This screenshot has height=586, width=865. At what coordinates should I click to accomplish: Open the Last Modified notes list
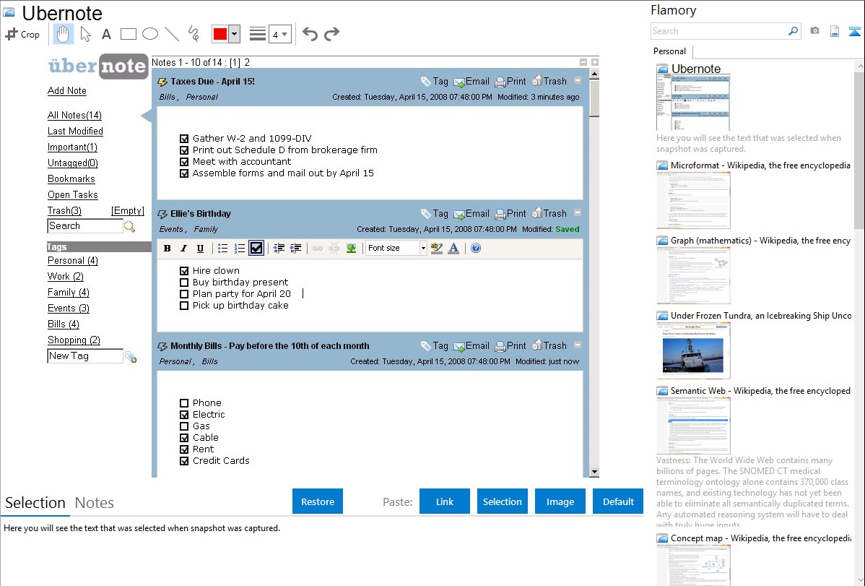point(75,131)
